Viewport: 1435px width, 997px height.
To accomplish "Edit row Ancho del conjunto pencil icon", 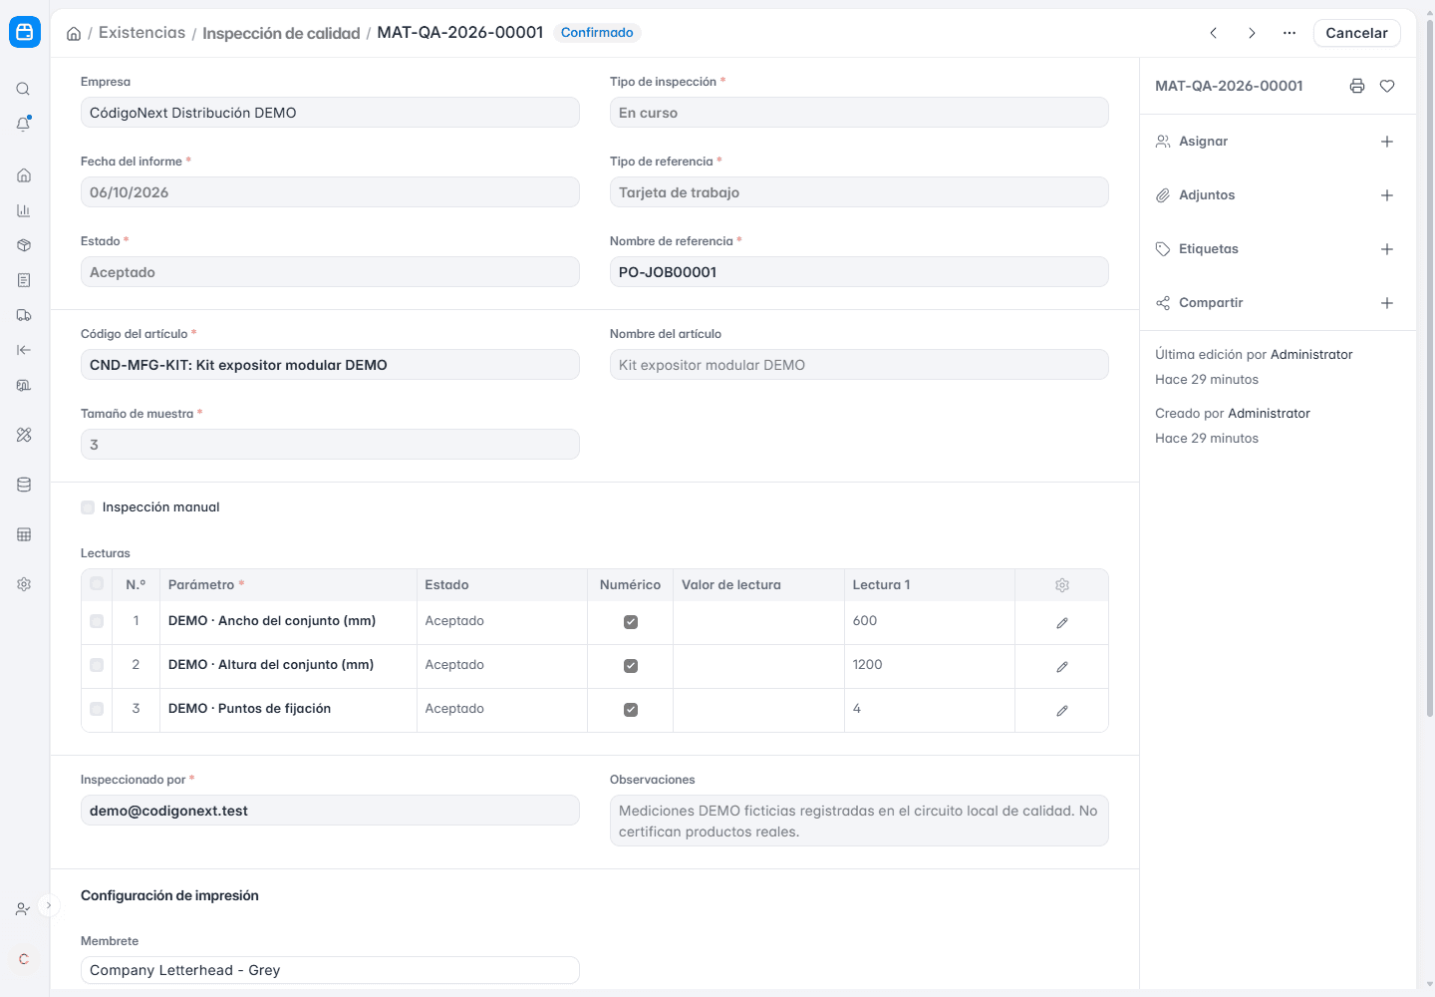I will [1062, 623].
